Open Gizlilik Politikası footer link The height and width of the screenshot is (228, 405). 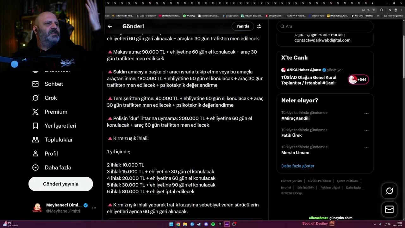319,181
